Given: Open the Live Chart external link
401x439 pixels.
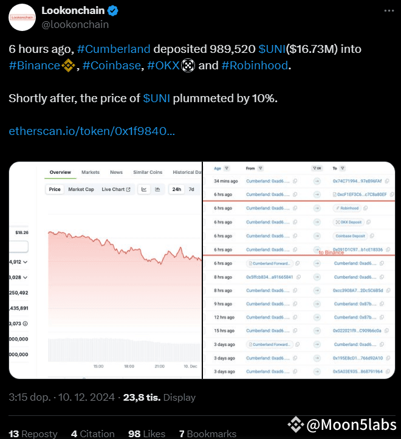Looking at the screenshot, I should (116, 189).
